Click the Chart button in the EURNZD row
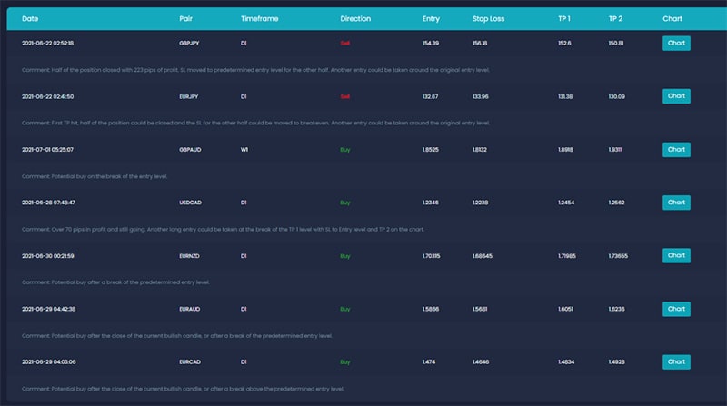Viewport: 727px width, 406px height. (x=676, y=255)
